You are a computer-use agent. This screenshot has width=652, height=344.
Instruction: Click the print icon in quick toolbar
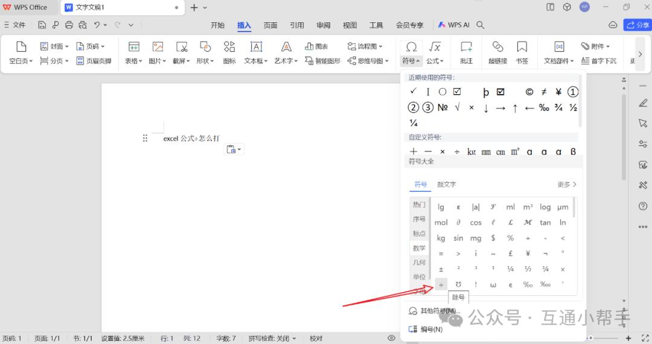pyautogui.click(x=69, y=25)
